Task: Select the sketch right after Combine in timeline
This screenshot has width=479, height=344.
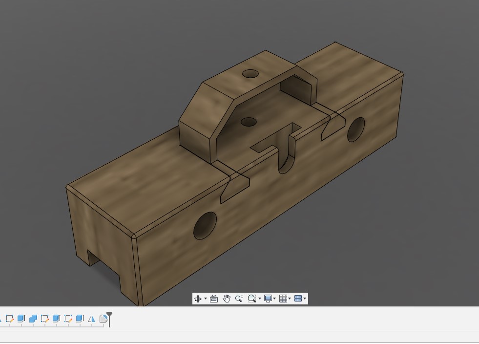Action: coord(44,319)
